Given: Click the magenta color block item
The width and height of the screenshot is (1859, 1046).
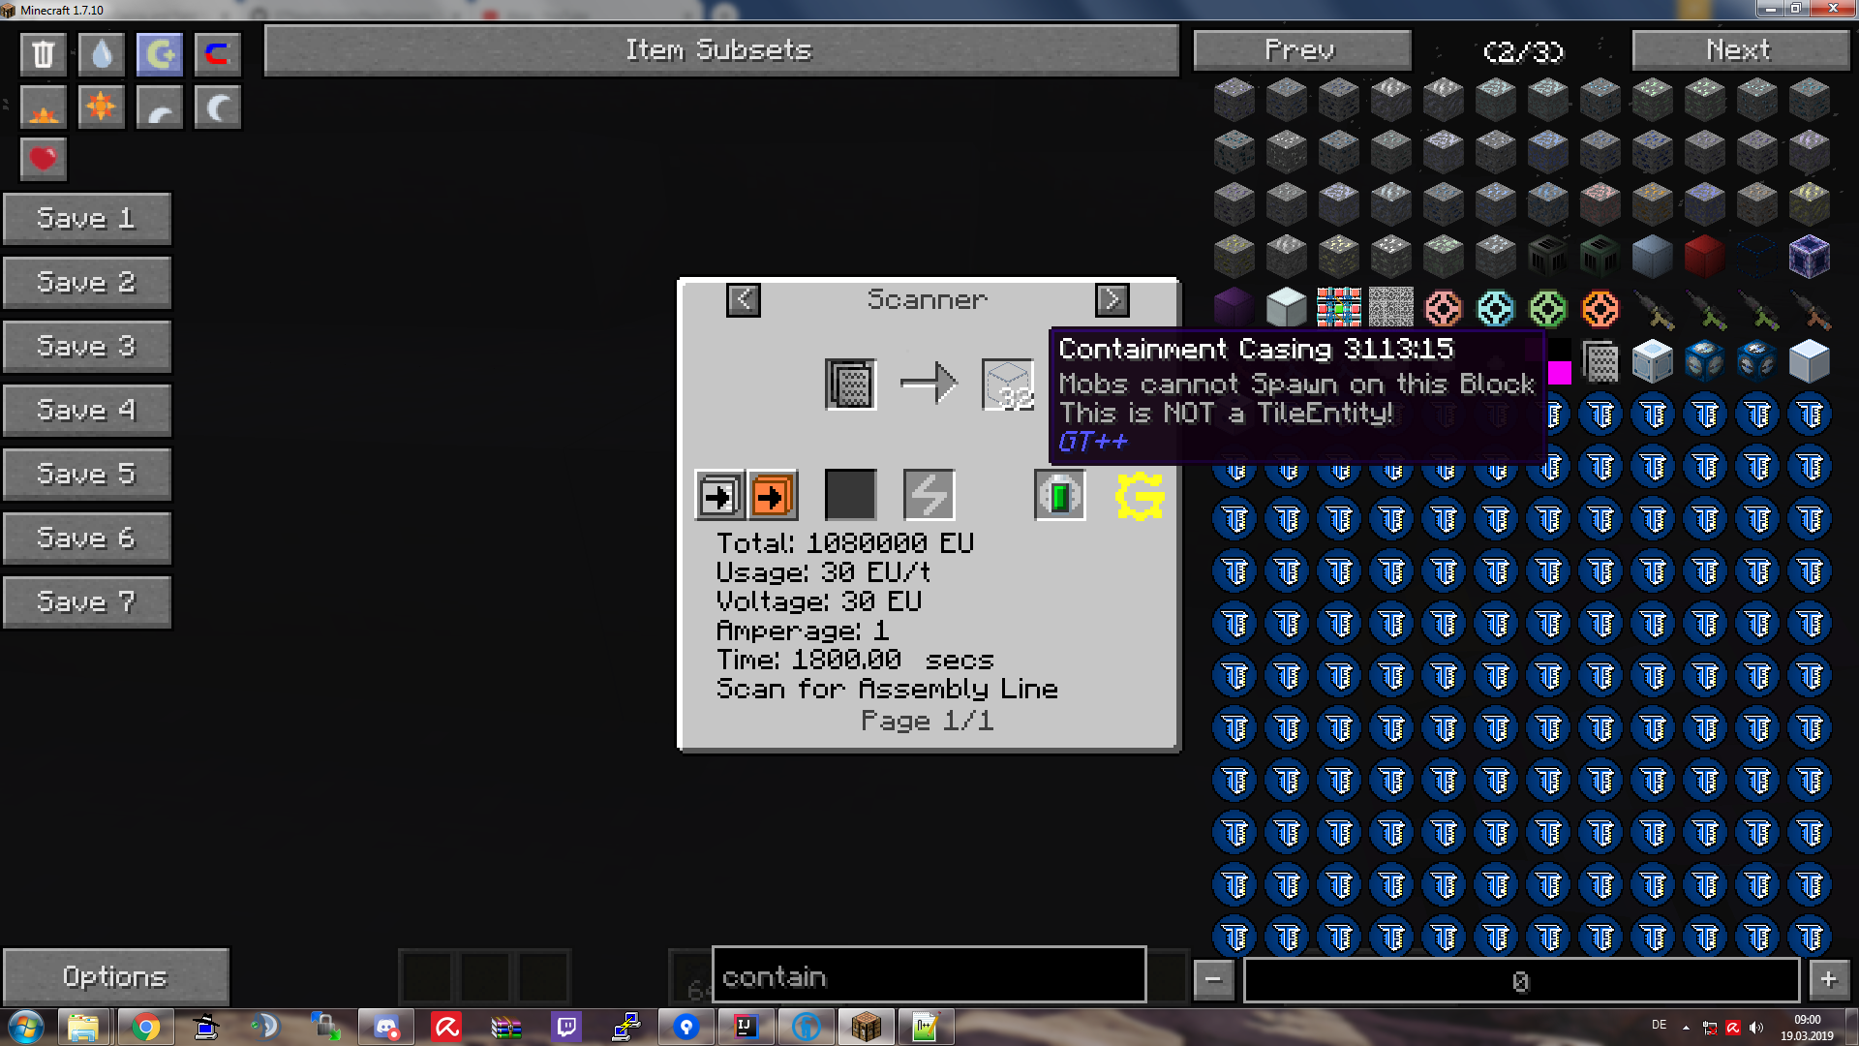Looking at the screenshot, I should (x=1559, y=373).
